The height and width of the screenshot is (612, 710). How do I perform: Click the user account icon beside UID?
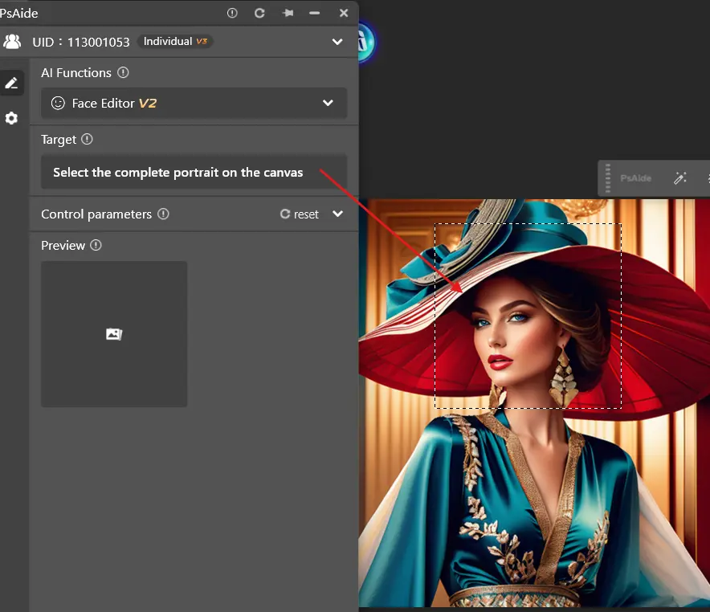click(x=12, y=42)
